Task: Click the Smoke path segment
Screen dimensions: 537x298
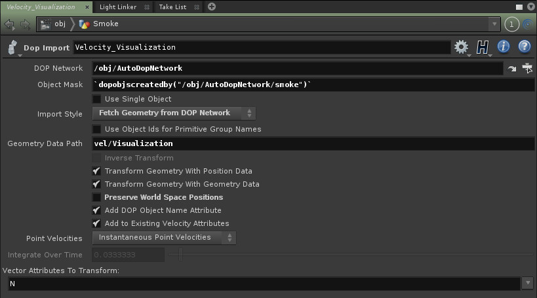Action: [106, 24]
